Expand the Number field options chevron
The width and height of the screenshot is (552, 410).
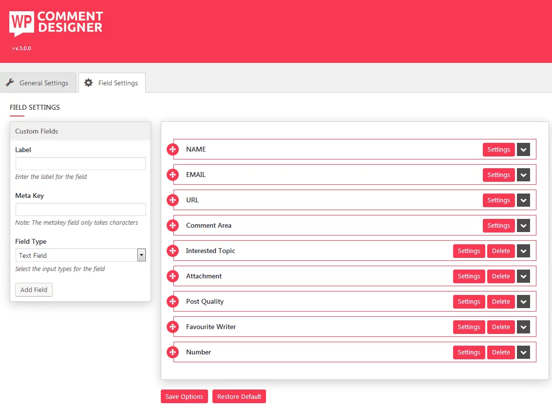(523, 352)
